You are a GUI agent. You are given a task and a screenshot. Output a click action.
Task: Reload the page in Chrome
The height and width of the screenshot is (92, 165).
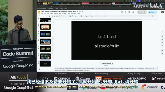(x=43, y=6)
